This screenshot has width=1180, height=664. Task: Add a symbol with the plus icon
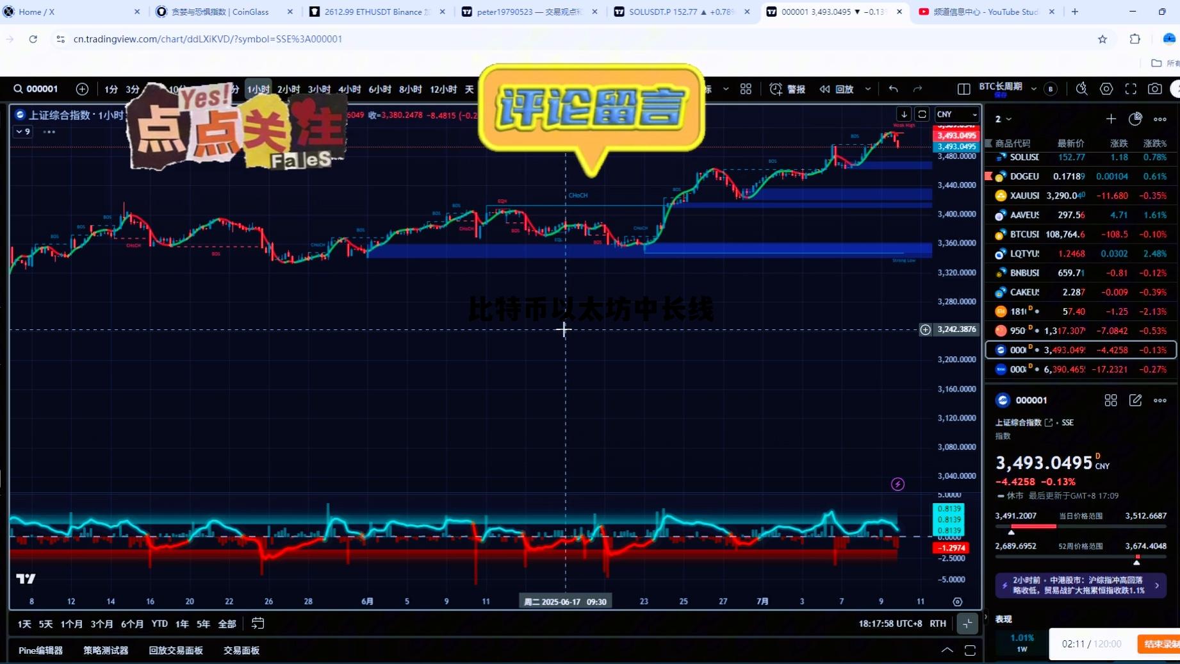point(82,89)
